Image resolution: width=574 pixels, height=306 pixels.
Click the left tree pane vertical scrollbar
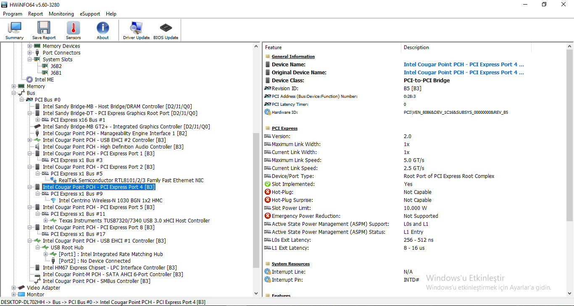coord(257,200)
